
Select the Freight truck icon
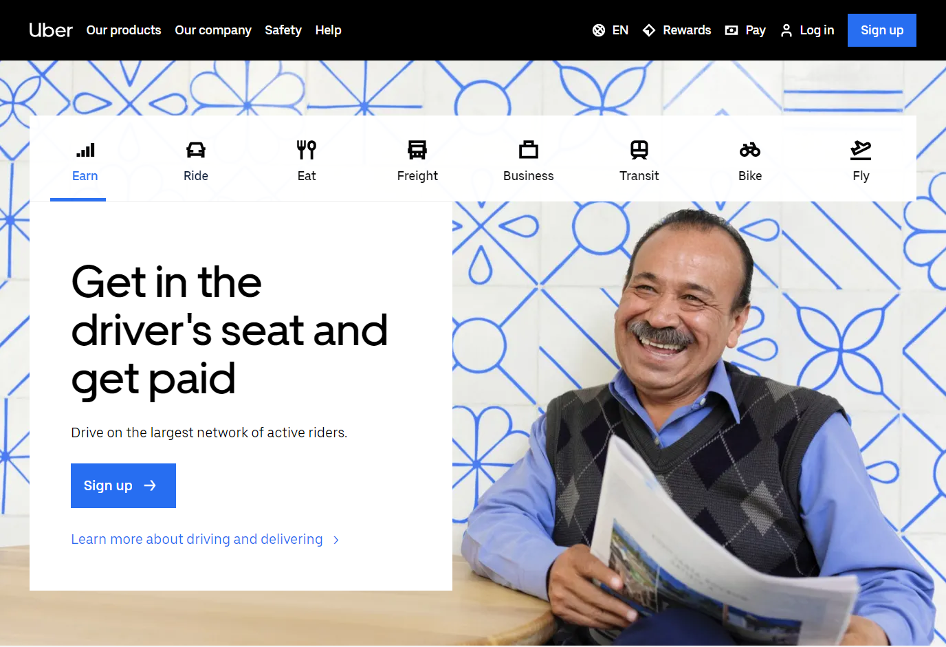pyautogui.click(x=417, y=150)
